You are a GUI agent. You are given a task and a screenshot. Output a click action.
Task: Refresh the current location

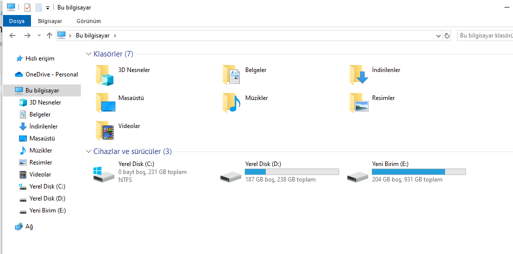click(447, 35)
